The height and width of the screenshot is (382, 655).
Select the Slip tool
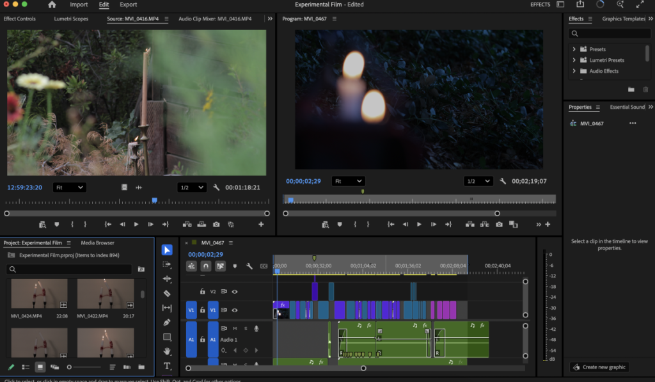pyautogui.click(x=167, y=308)
